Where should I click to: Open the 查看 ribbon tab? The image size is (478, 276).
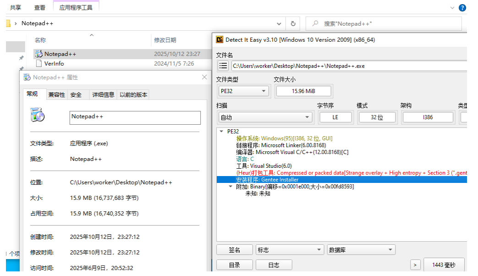point(40,7)
